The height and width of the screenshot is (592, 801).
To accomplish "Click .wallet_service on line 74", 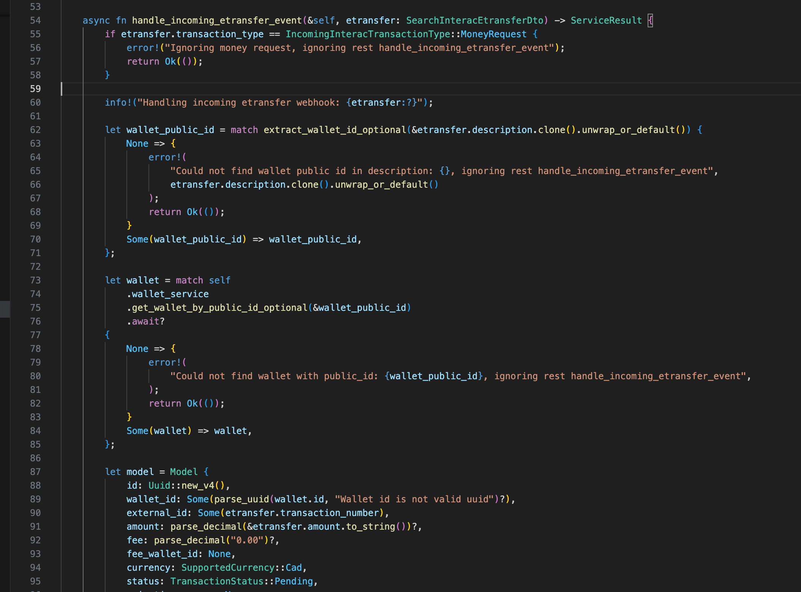I will click(x=168, y=294).
